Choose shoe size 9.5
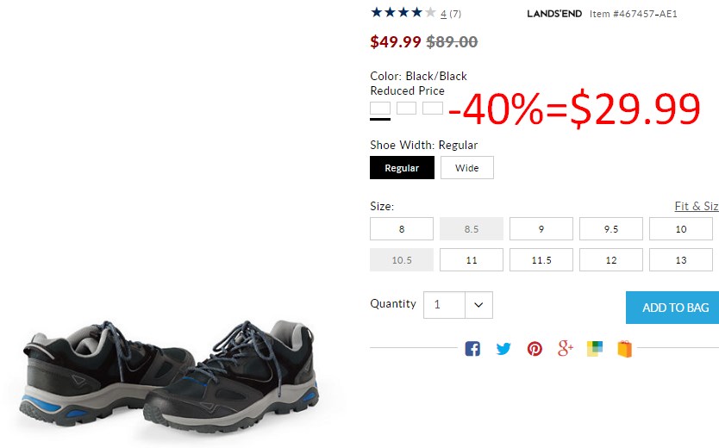The height and width of the screenshot is (448, 719). coord(611,229)
